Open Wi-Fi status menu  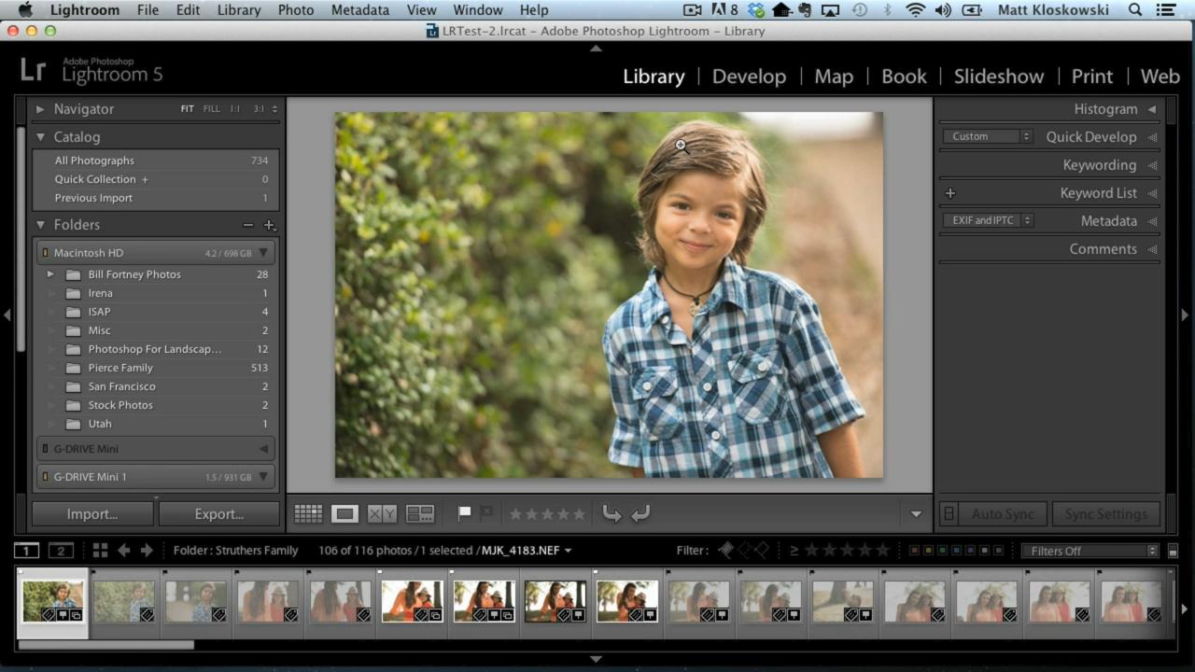click(x=915, y=10)
